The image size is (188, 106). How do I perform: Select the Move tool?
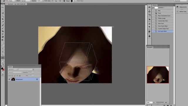point(3,7)
